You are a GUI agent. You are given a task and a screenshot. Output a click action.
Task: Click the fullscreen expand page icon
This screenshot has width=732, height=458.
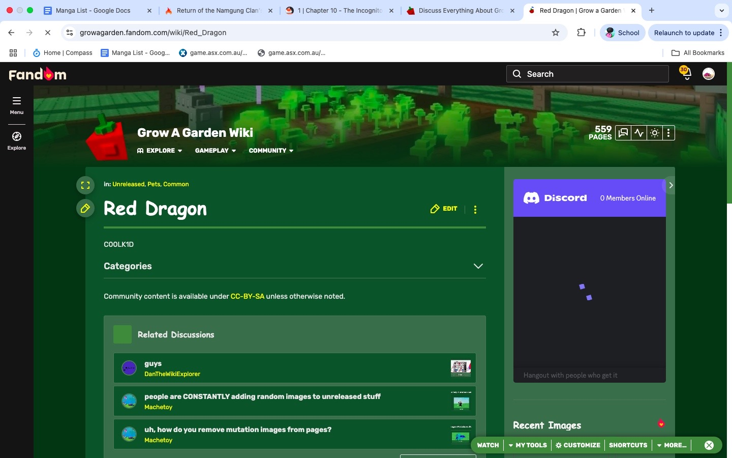85,185
